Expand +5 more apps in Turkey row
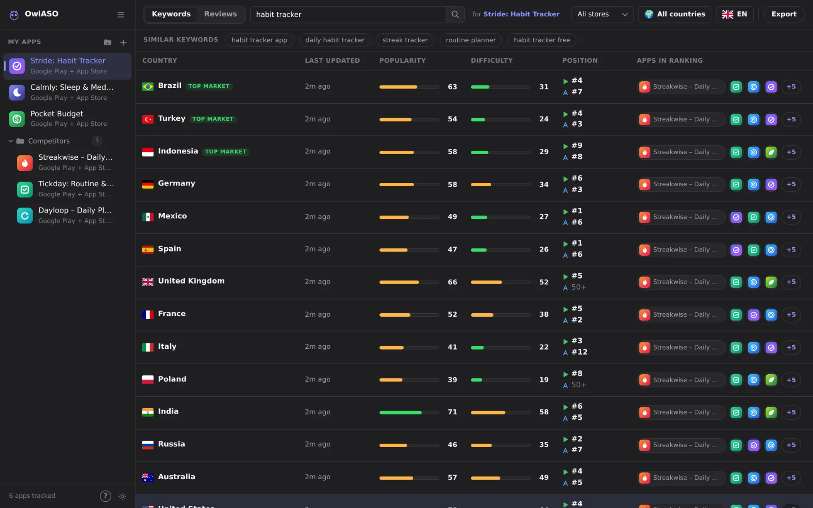The width and height of the screenshot is (813, 508). pyautogui.click(x=791, y=119)
